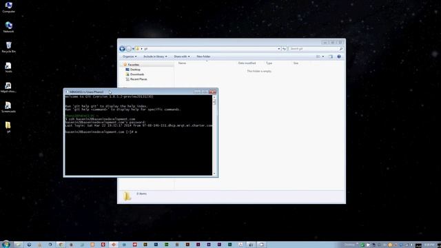Open the view options dropdown arrow
The image size is (441, 248).
[323, 56]
